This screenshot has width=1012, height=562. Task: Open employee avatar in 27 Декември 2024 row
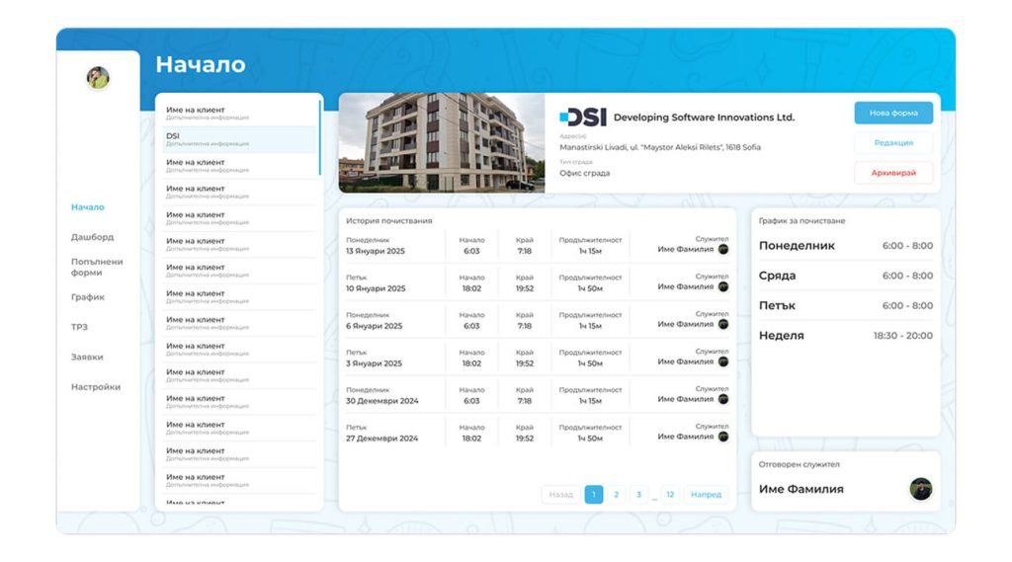[x=722, y=437]
